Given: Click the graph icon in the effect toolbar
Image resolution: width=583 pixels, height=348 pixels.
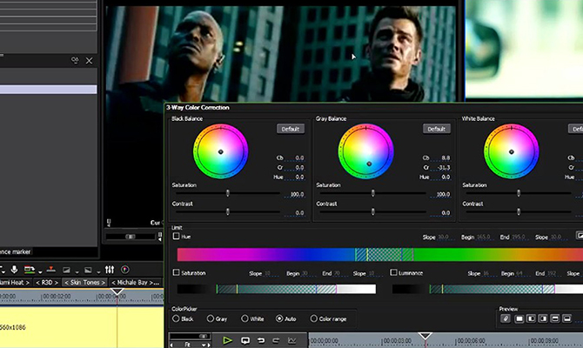Looking at the screenshot, I should click(x=291, y=340).
